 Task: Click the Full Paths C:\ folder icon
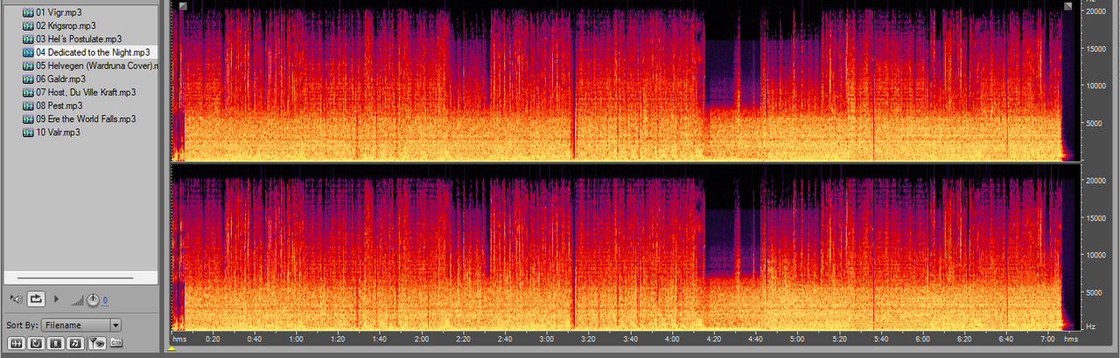click(x=116, y=342)
